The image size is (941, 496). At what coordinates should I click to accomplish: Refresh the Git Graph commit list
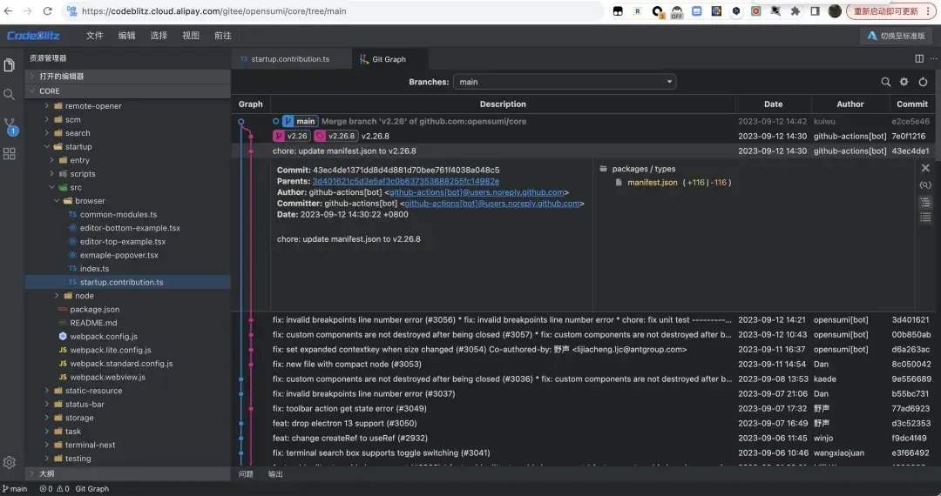923,82
